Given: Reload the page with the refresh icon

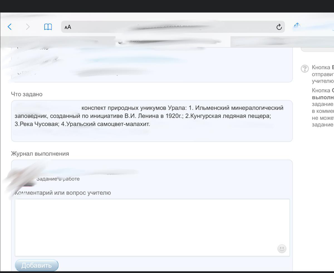Looking at the screenshot, I should (x=279, y=27).
